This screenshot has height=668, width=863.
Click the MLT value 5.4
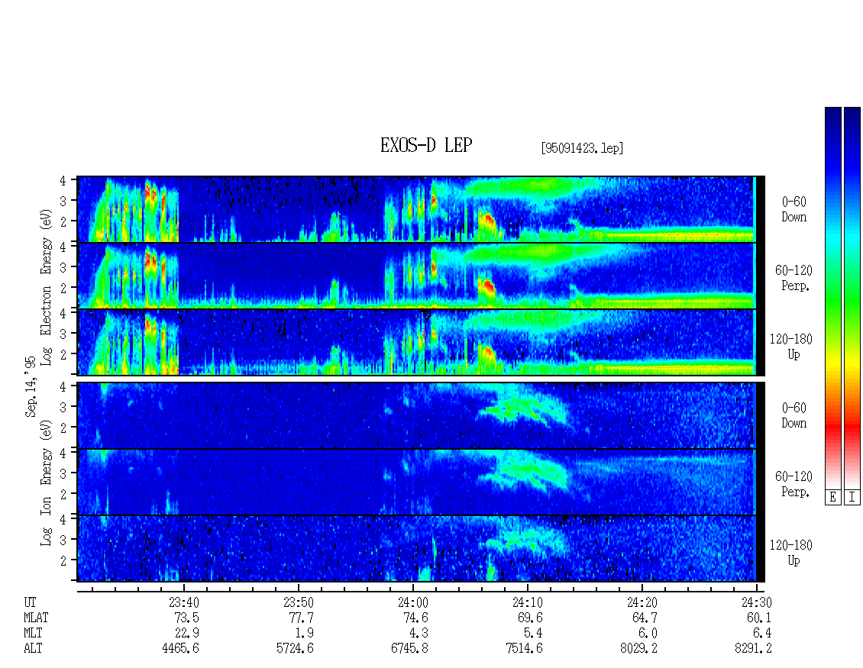533,634
